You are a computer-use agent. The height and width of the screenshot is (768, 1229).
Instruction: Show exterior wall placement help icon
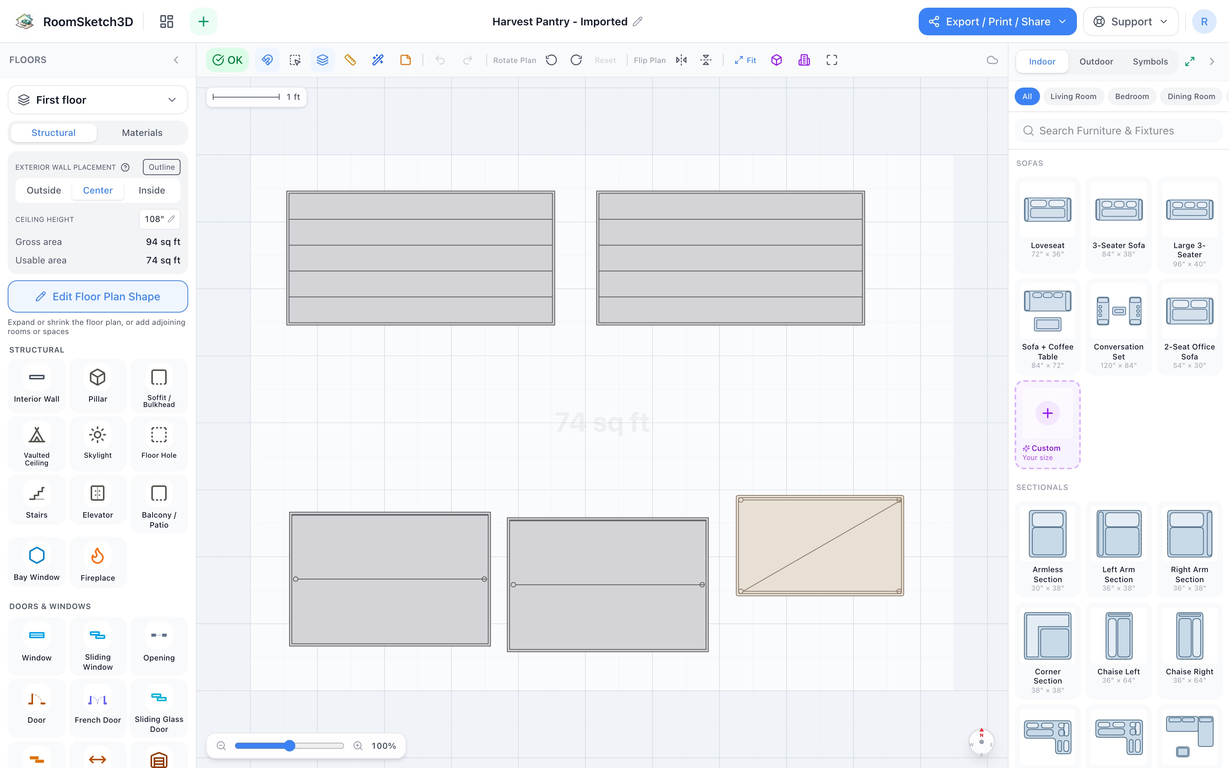coord(125,167)
